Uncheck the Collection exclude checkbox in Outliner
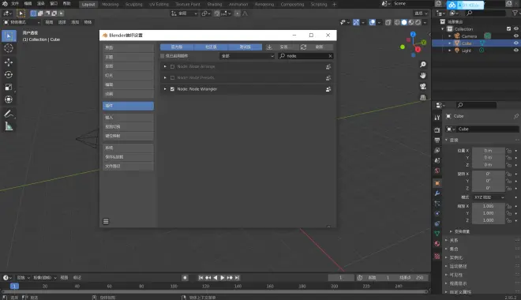 [x=508, y=29]
